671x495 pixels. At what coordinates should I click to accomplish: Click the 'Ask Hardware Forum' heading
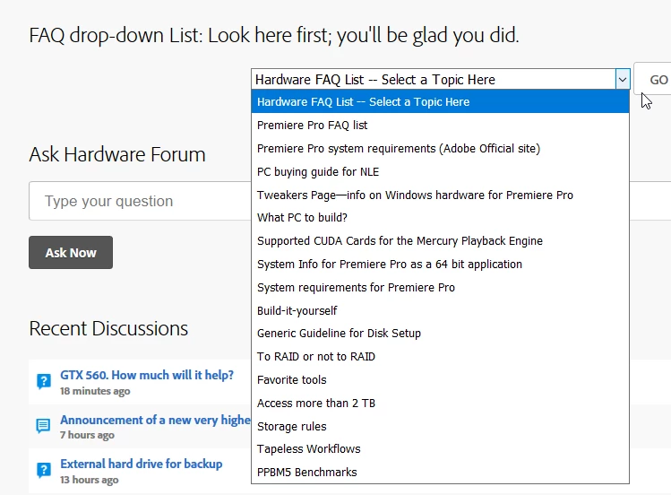[x=117, y=154]
